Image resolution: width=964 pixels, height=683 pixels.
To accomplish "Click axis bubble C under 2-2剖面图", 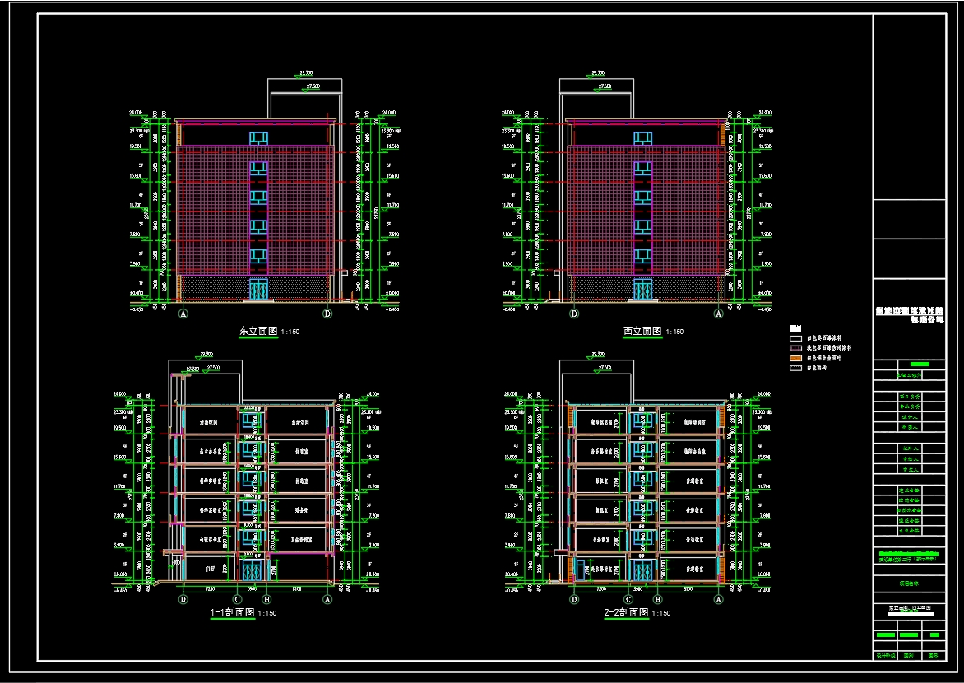I will coord(628,599).
